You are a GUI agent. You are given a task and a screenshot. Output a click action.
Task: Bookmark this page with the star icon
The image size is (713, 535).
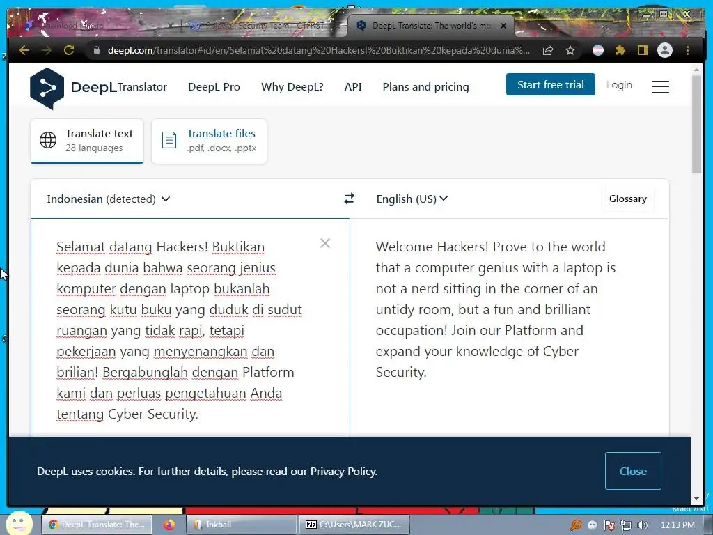coord(570,50)
